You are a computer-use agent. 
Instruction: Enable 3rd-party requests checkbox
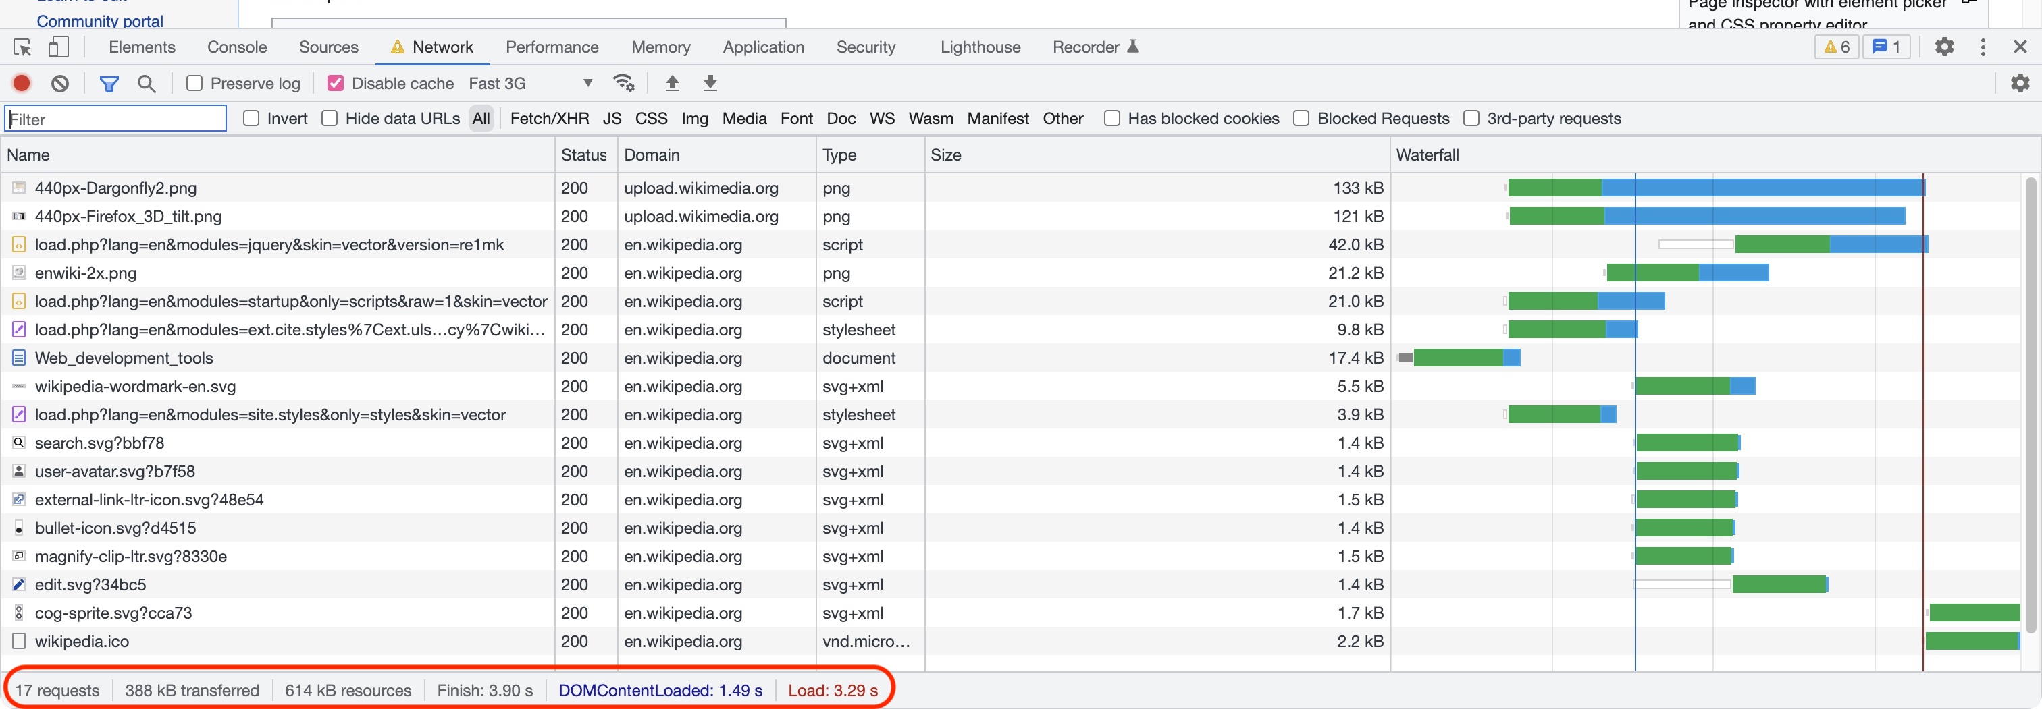pos(1471,119)
